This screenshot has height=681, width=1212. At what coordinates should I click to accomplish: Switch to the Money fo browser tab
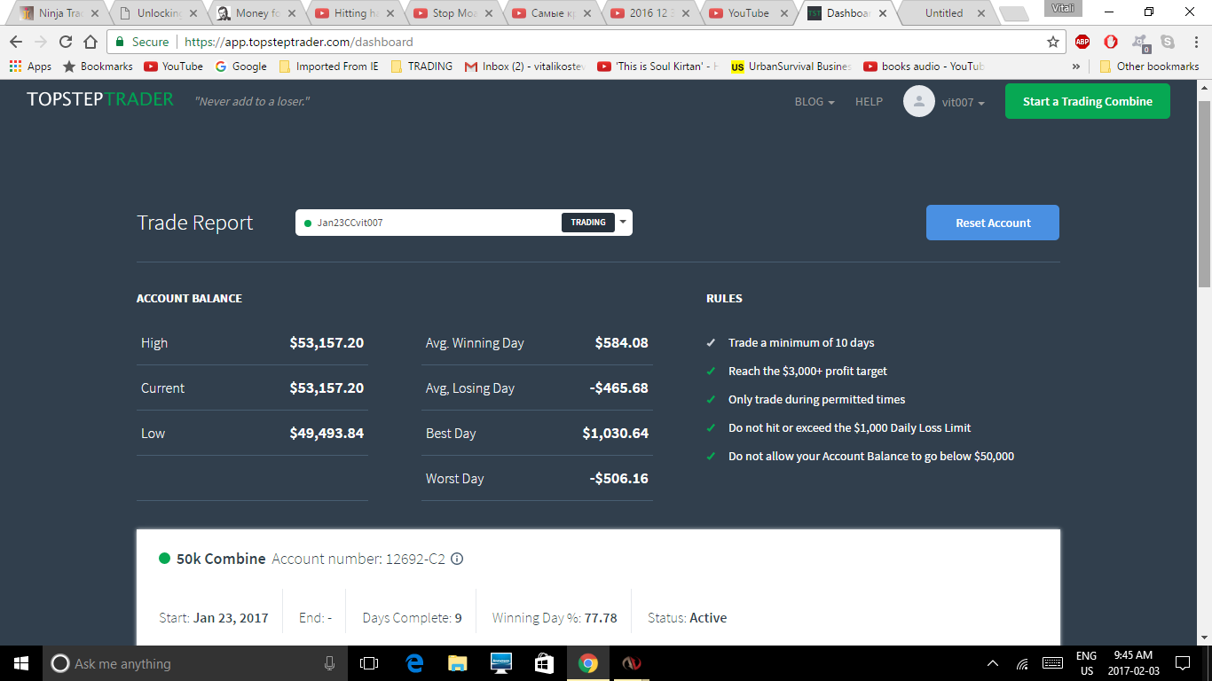[x=256, y=13]
